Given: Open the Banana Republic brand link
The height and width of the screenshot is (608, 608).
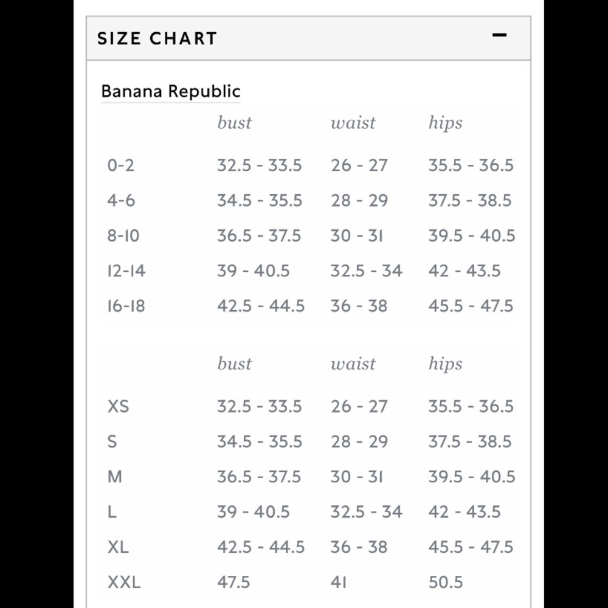Looking at the screenshot, I should 171,92.
